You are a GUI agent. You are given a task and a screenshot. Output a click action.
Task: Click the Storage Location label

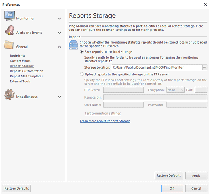point(97,67)
